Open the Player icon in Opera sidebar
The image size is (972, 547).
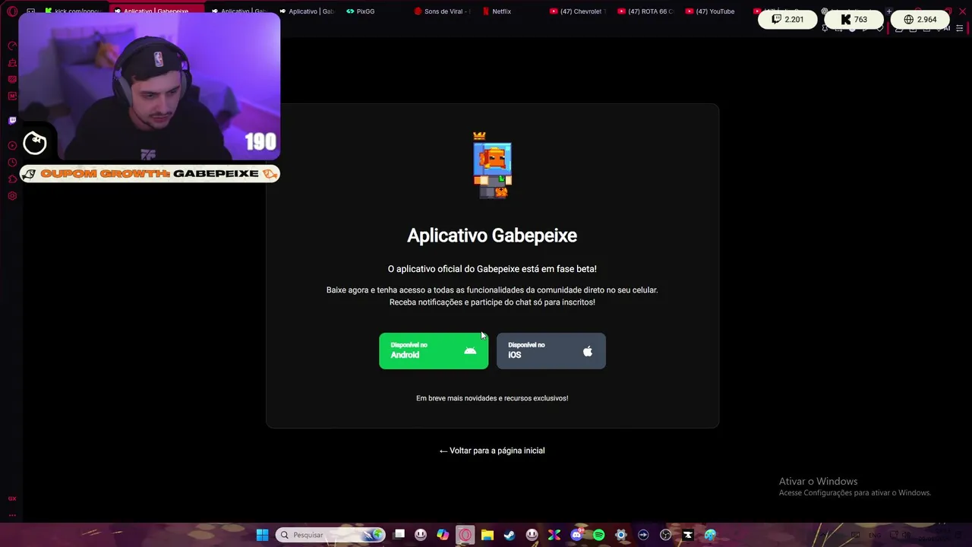click(12, 146)
